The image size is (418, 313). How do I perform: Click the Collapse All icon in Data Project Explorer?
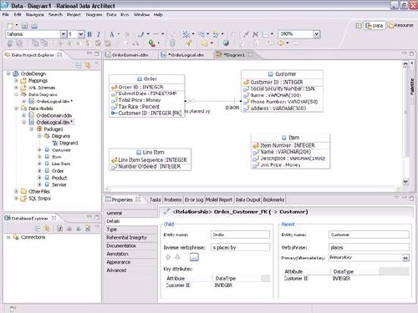(79, 65)
